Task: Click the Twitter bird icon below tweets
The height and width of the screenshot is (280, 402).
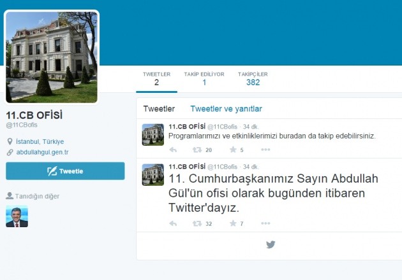Action: [x=271, y=244]
